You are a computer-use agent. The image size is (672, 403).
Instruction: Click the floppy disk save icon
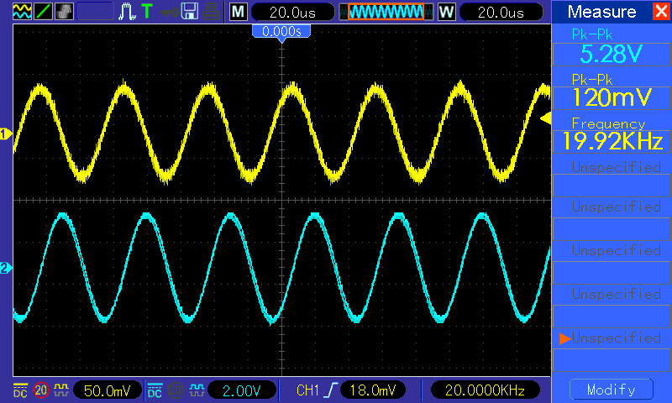coord(191,12)
